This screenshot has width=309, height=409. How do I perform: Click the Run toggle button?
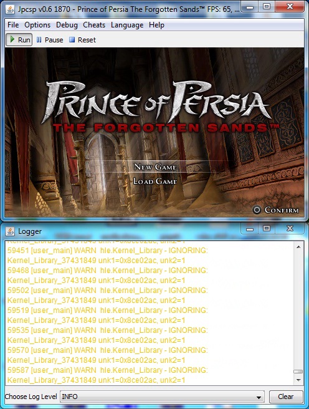(x=19, y=40)
